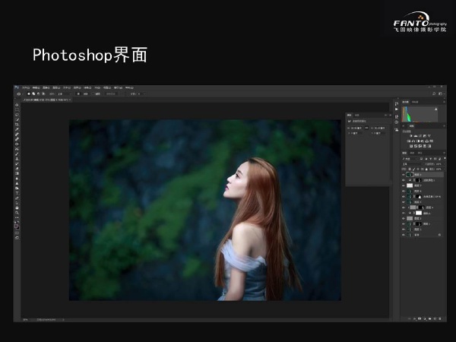Click the open document tab
This screenshot has height=342, width=456.
(46, 100)
